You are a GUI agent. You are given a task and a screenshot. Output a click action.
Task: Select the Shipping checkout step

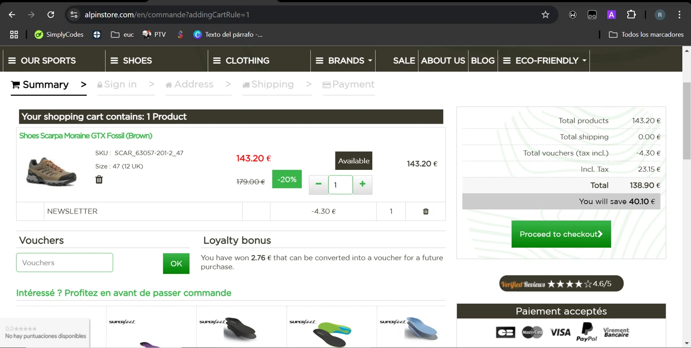click(277, 85)
